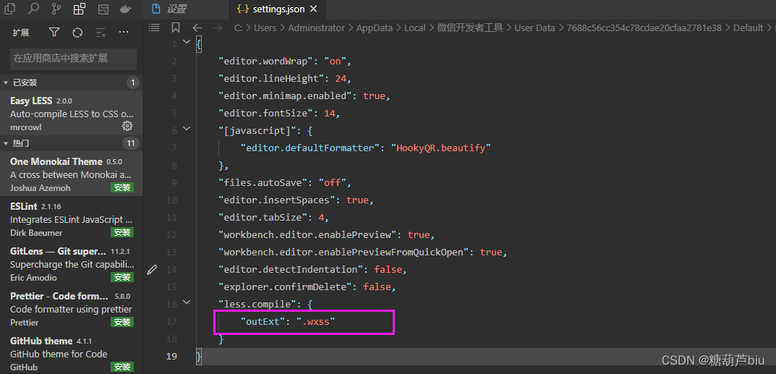The width and height of the screenshot is (776, 374).
Task: Click the C: breadcrumb root
Action: coord(237,27)
